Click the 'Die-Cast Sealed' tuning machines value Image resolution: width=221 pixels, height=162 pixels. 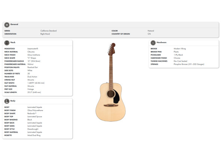(x=181, y=61)
